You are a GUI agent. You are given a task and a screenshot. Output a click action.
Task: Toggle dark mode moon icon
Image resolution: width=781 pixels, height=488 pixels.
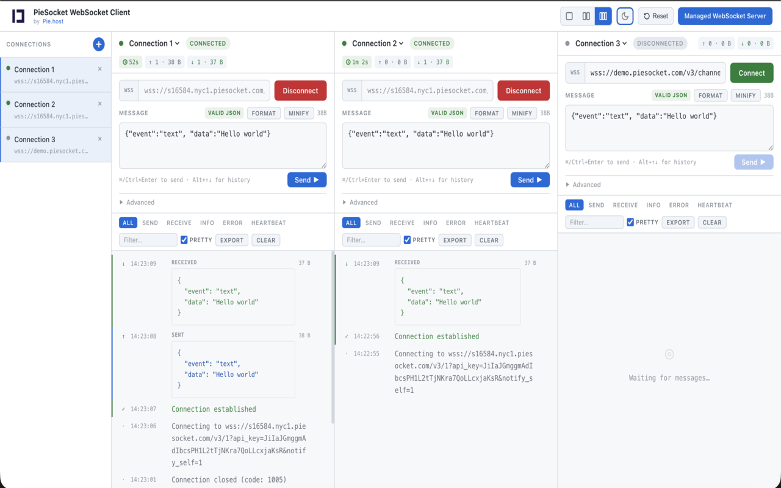(x=625, y=16)
